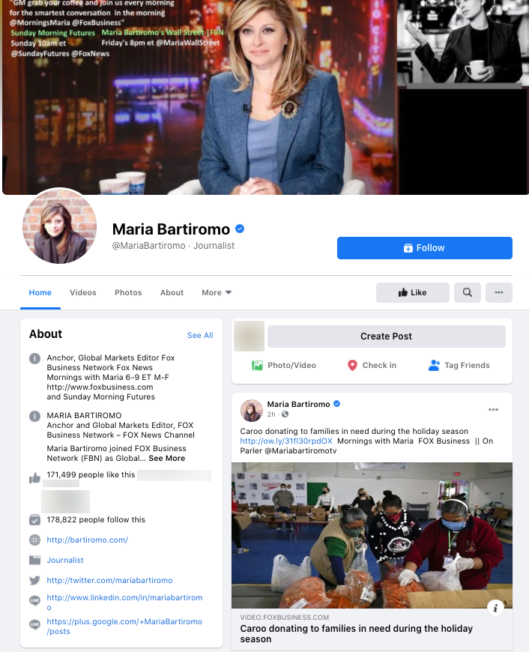This screenshot has height=652, width=529.
Task: Click the ow.ly link in the post
Action: [x=286, y=441]
